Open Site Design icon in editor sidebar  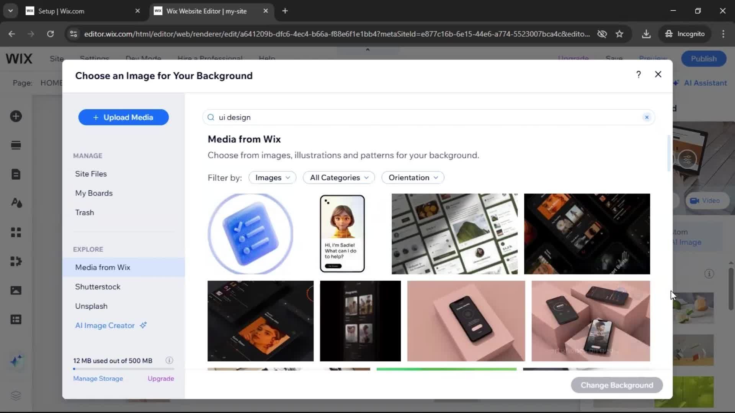click(16, 203)
